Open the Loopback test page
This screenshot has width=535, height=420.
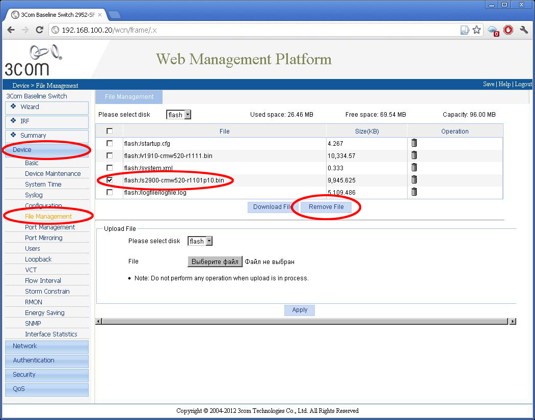[x=38, y=259]
